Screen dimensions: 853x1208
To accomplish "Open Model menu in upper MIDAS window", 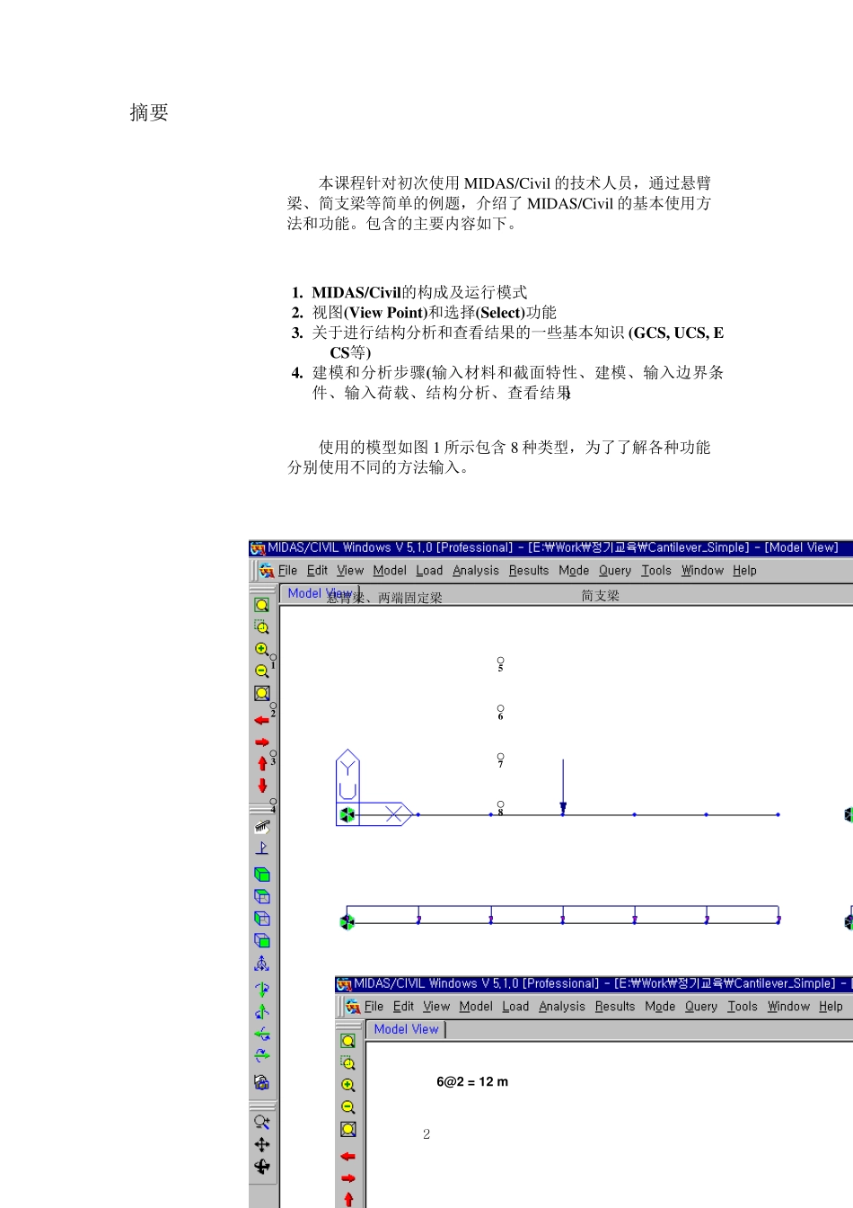I will (390, 571).
